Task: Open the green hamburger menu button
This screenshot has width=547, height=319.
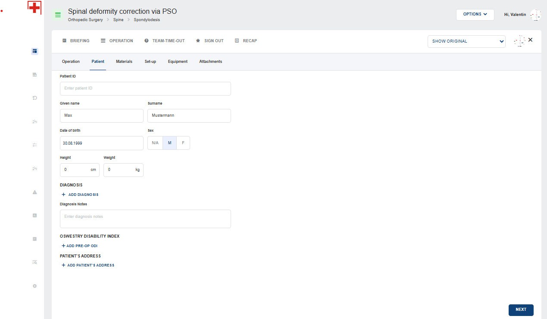Action: tap(58, 15)
